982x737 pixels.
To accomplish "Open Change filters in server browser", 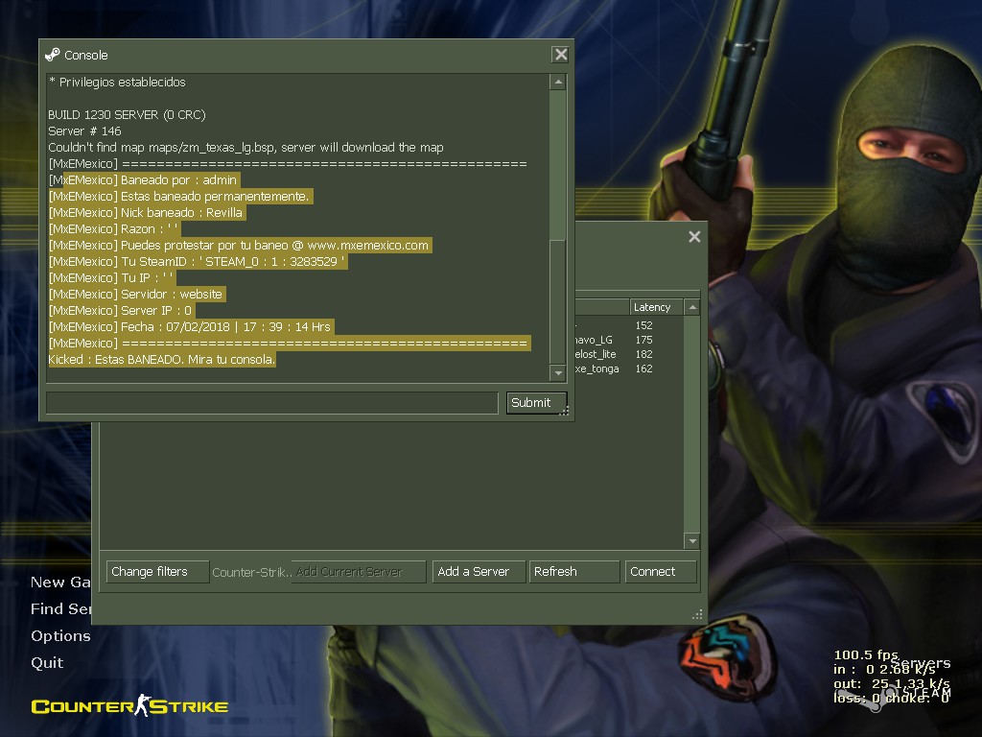I will pos(157,572).
